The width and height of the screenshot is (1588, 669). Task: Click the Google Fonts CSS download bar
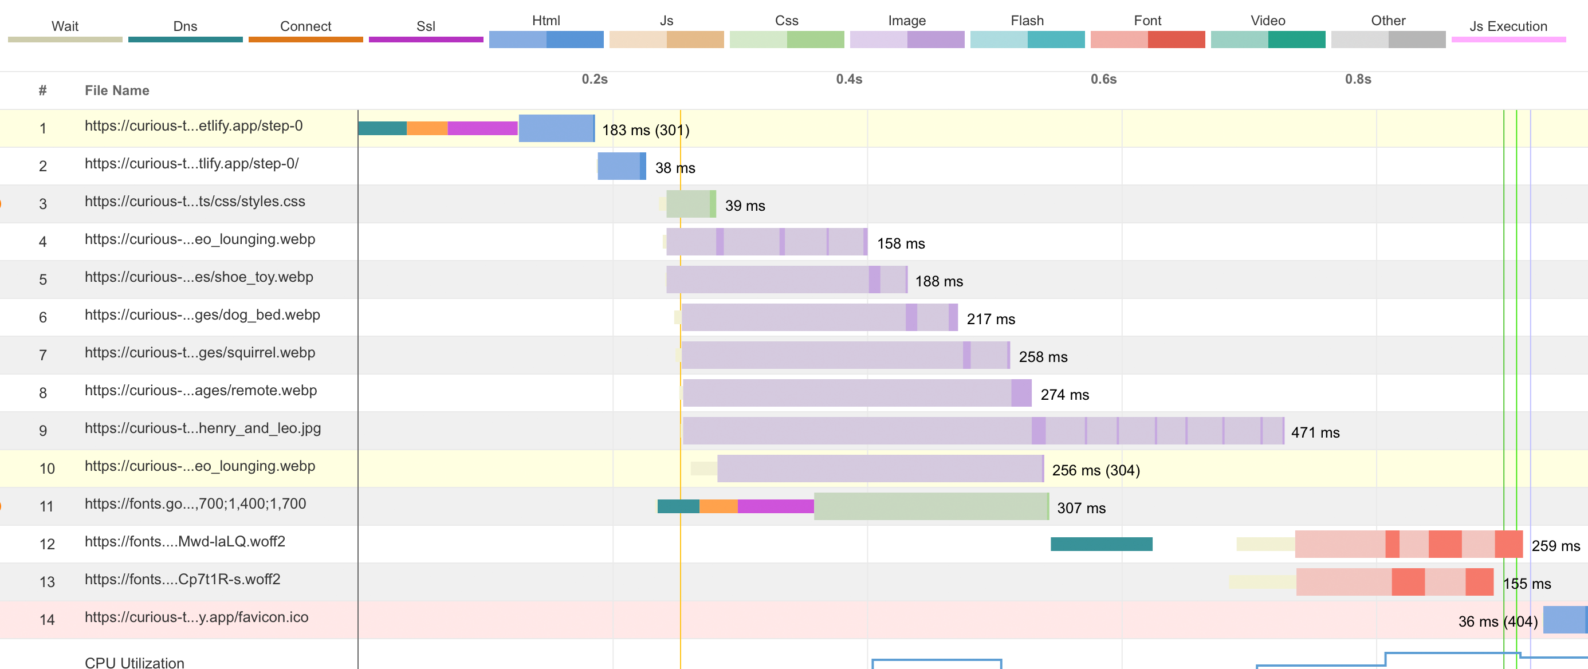[x=931, y=506]
